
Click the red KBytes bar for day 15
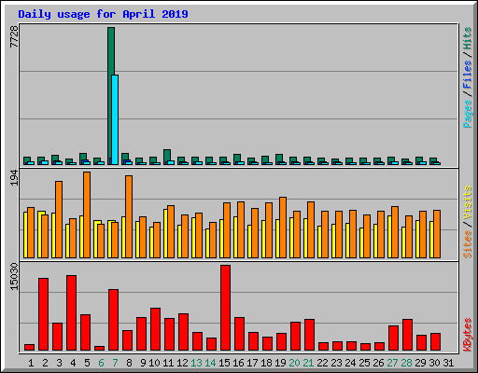coord(226,308)
